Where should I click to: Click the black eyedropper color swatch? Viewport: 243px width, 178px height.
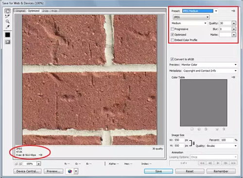point(8,35)
